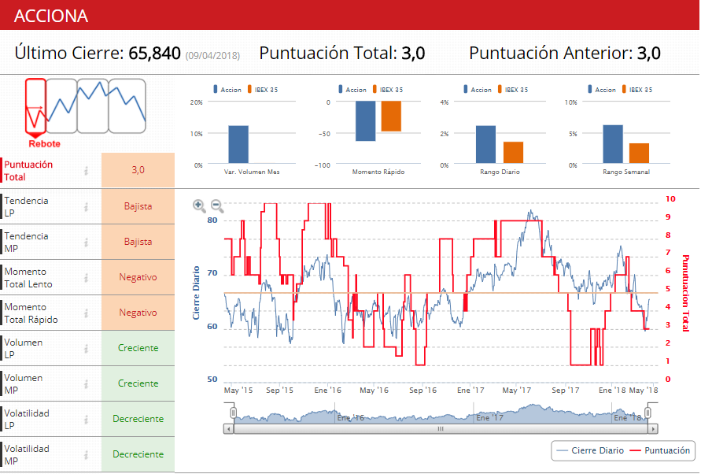Click the blue Accion bar in Var. Volumen Mes
701x474 pixels.
[238, 145]
